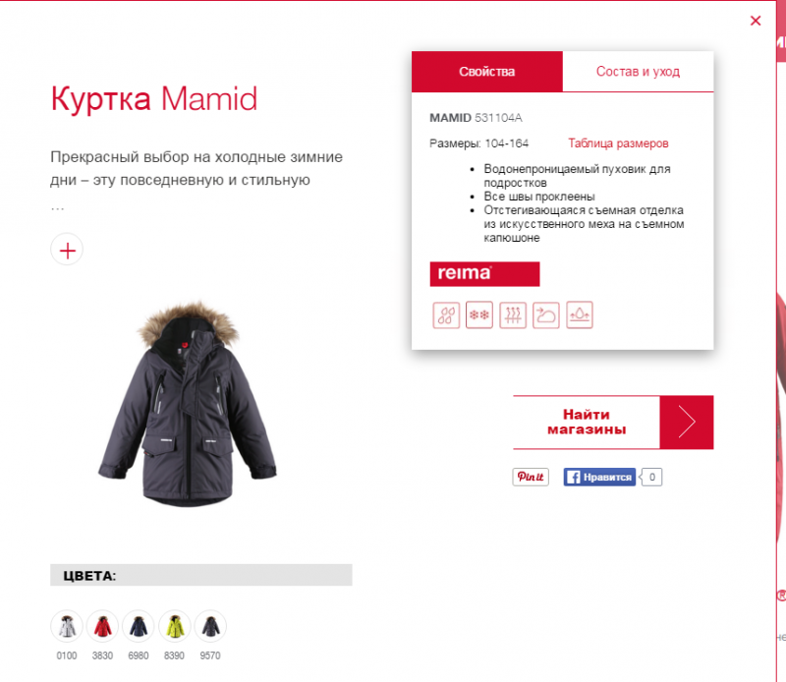Click the Pin it Pinterest button
The height and width of the screenshot is (682, 786).
(x=531, y=477)
